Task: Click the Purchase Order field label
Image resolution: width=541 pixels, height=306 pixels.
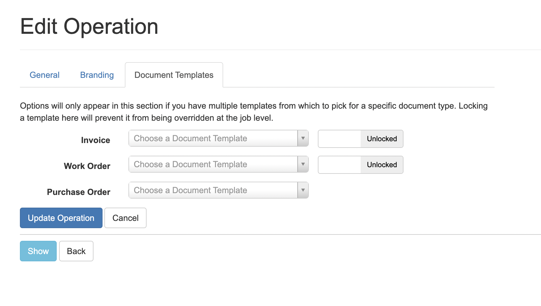Action: [x=78, y=192]
